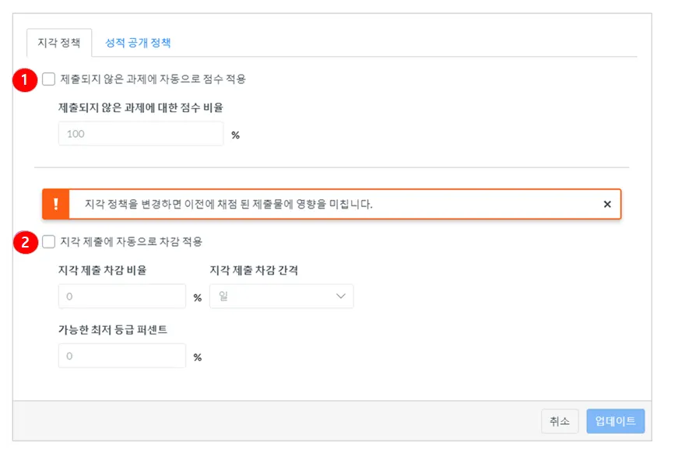Click the red number 1 badge
678x460 pixels.
[26, 79]
